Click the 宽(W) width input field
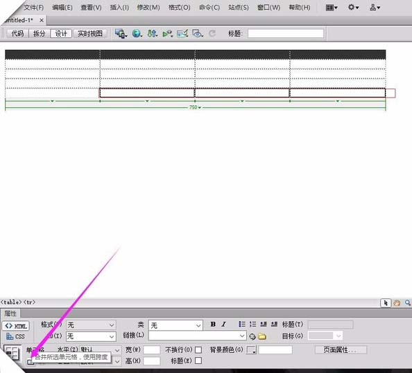The width and height of the screenshot is (412, 373). (152, 350)
